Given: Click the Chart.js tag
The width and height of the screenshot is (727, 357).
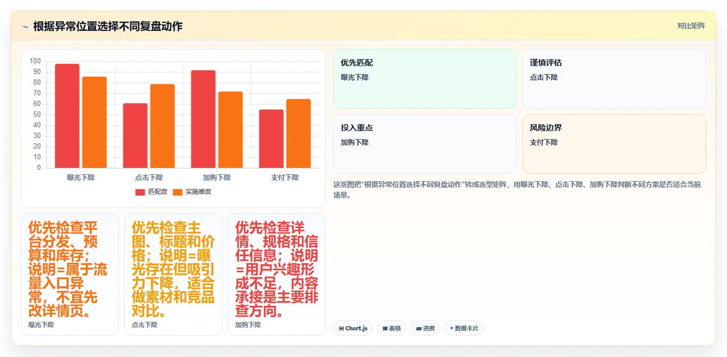Looking at the screenshot, I should point(353,328).
